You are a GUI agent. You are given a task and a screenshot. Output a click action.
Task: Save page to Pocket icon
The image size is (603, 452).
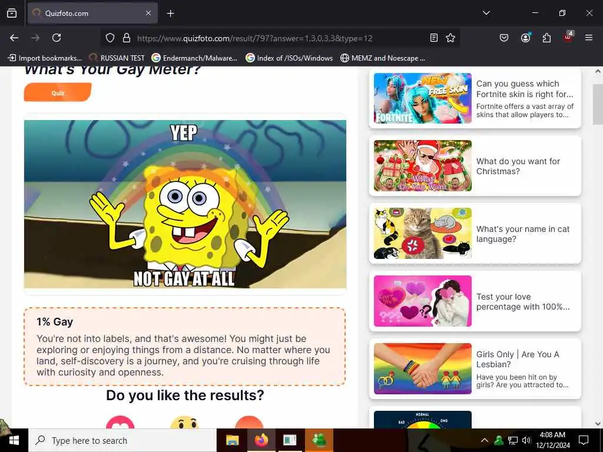click(x=504, y=38)
